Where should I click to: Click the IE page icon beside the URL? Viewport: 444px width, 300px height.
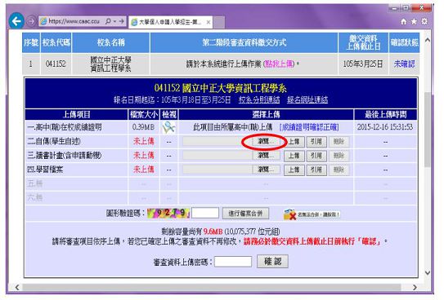tap(43, 21)
